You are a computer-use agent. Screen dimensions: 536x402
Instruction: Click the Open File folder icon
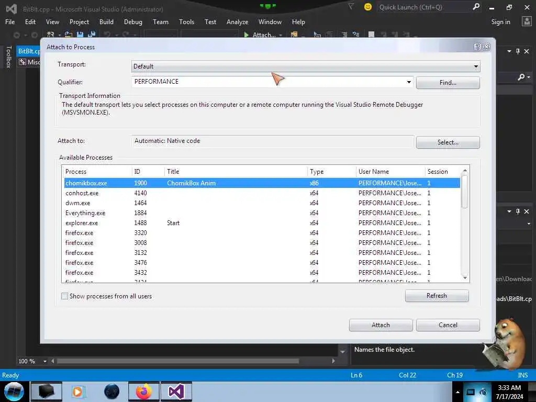pyautogui.click(x=69, y=35)
